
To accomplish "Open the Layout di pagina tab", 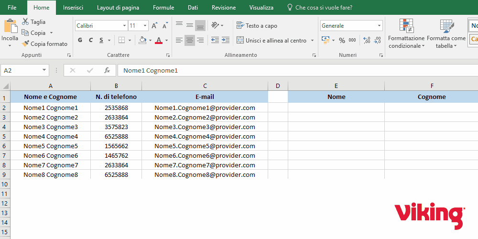I will [118, 8].
